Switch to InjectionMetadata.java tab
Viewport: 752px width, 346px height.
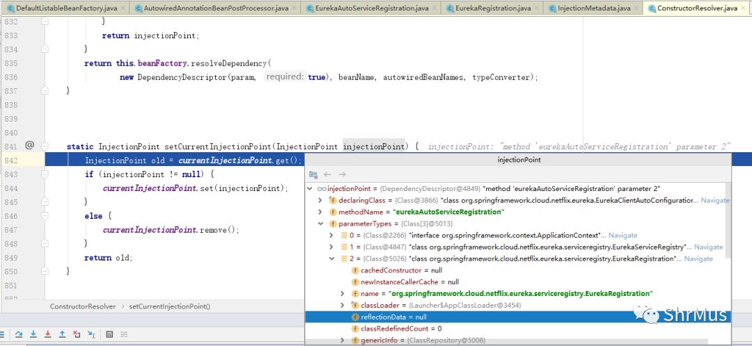click(593, 8)
